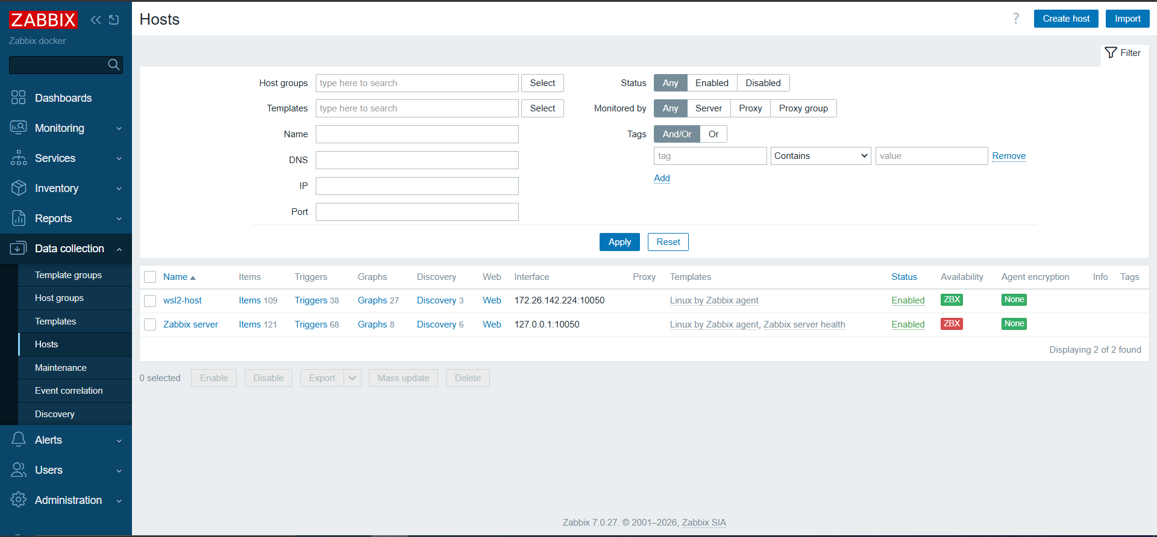This screenshot has height=537, width=1157.
Task: Click None encryption badge for wsl2-host
Action: pos(1014,300)
